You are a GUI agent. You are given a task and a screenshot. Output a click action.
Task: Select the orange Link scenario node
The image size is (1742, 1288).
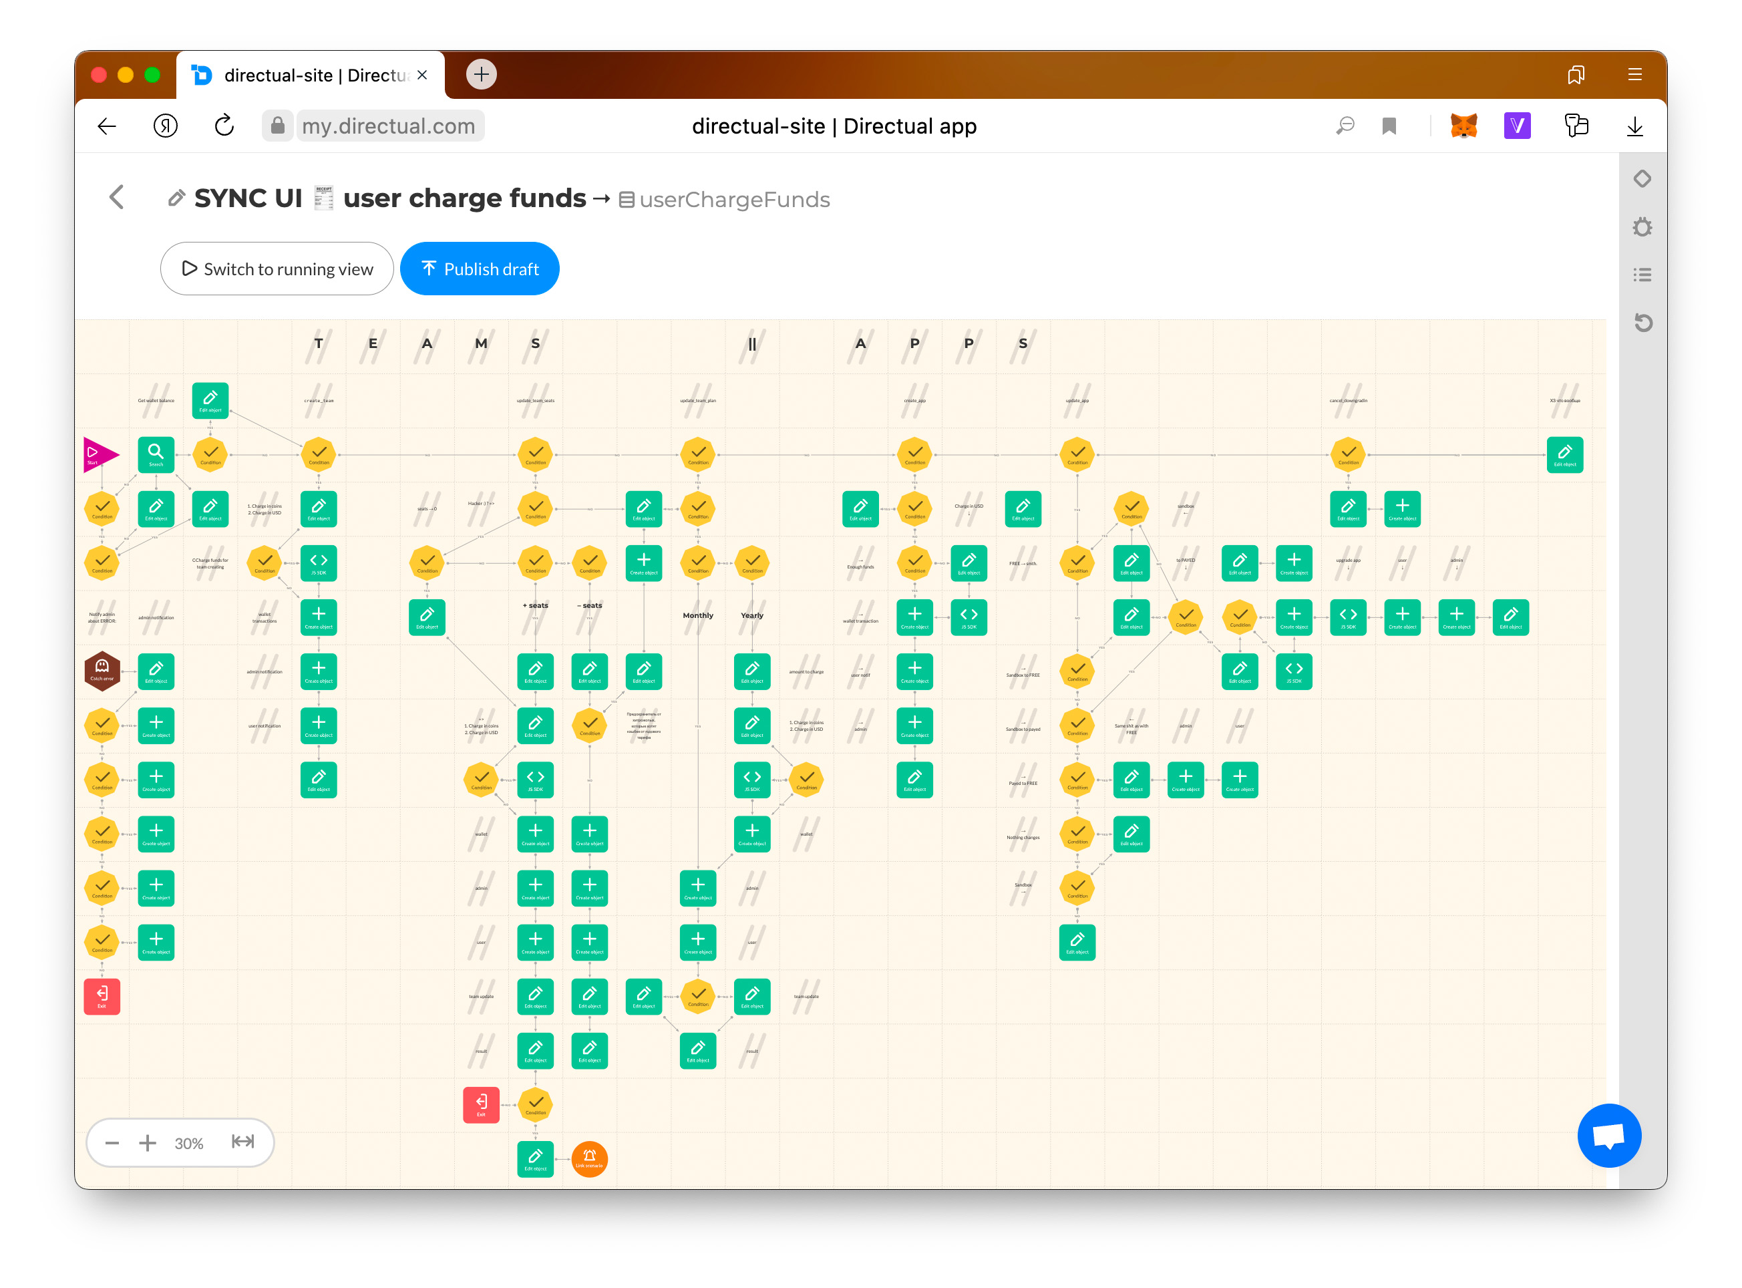click(589, 1158)
